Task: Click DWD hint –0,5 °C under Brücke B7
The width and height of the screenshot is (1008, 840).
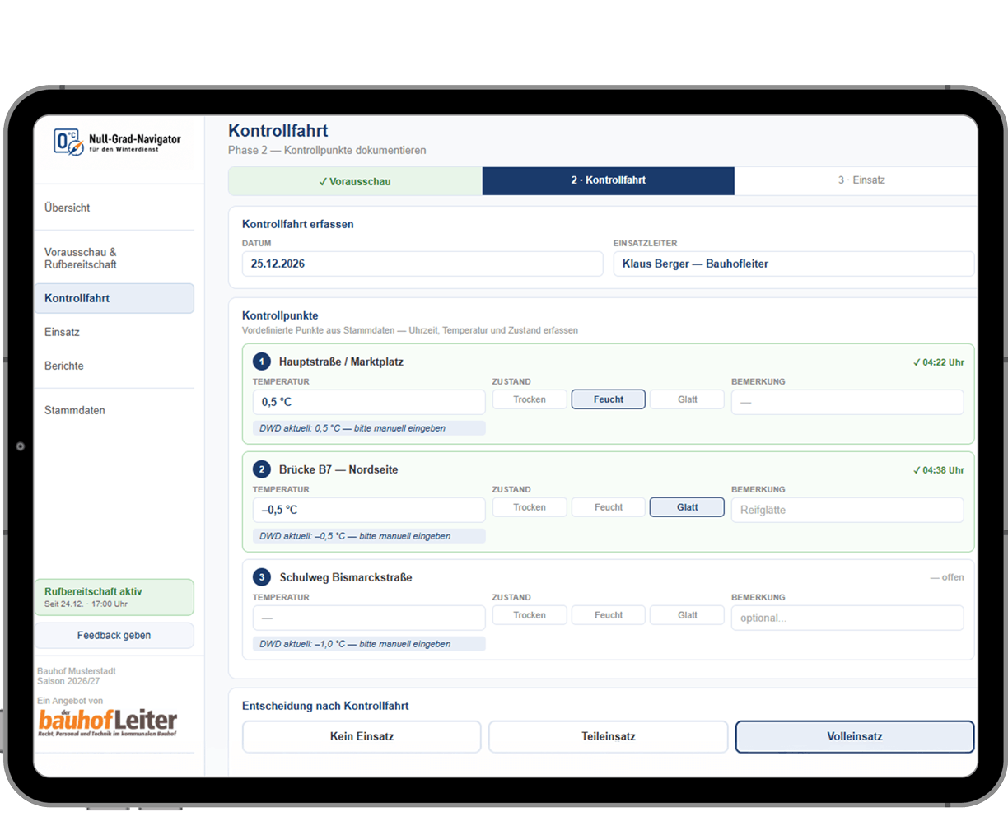Action: (369, 536)
